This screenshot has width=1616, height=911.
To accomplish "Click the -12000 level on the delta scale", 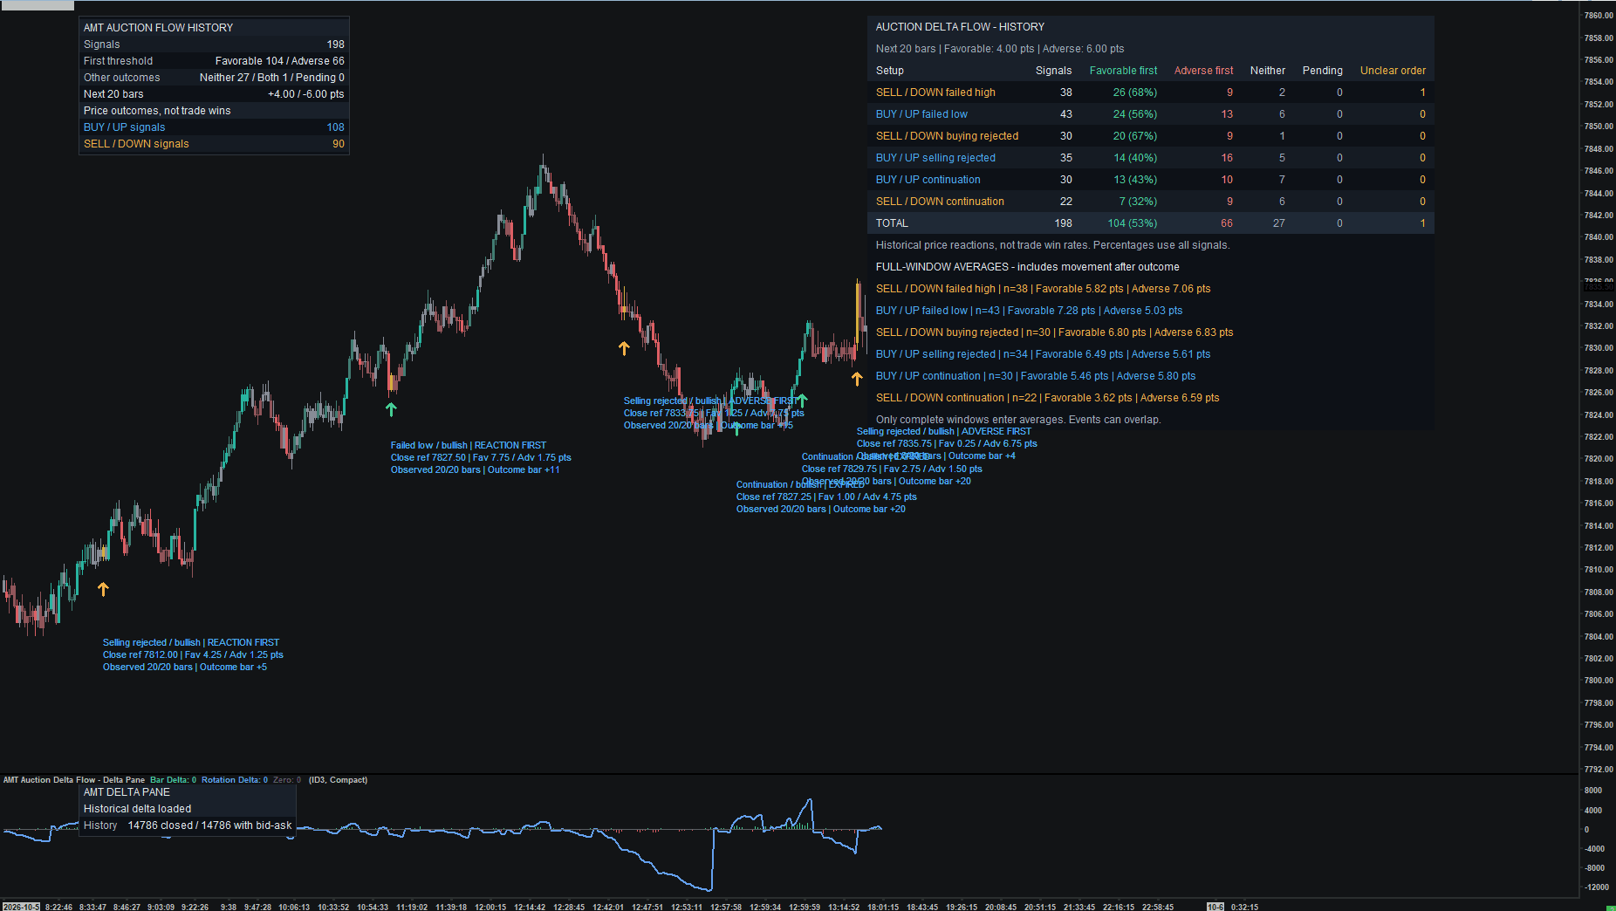I will pyautogui.click(x=1597, y=887).
